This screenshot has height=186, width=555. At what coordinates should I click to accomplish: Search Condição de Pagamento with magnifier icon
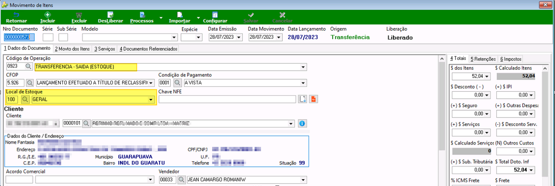pyautogui.click(x=177, y=83)
